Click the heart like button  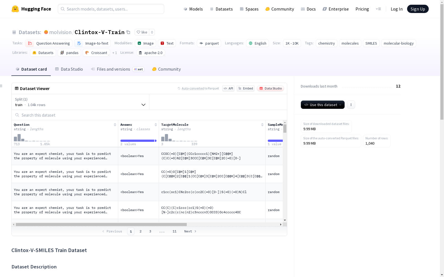[142, 32]
